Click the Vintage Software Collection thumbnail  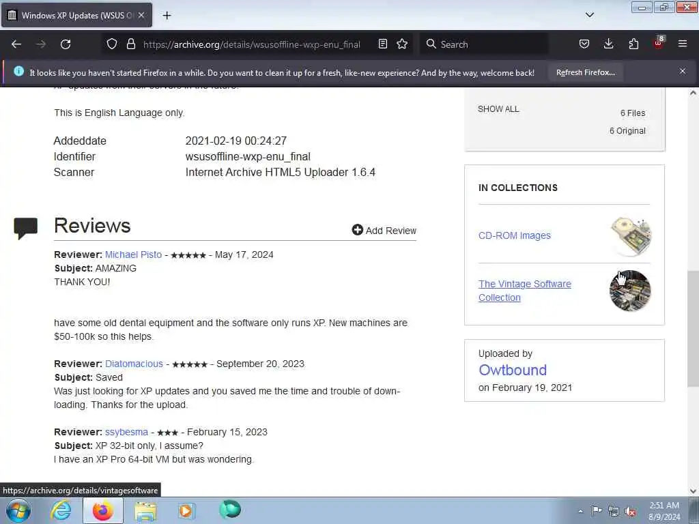point(630,291)
